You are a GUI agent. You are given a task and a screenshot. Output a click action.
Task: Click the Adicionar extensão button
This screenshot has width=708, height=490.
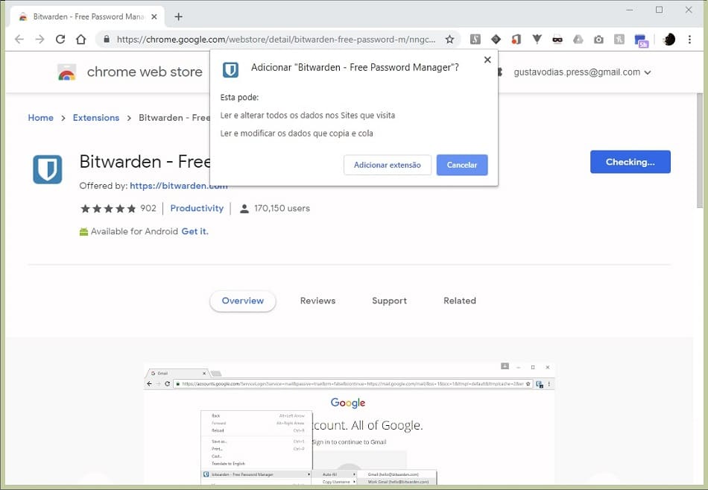pyautogui.click(x=387, y=165)
